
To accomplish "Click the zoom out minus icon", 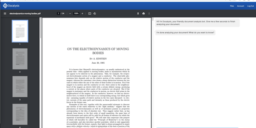I will (70, 13).
